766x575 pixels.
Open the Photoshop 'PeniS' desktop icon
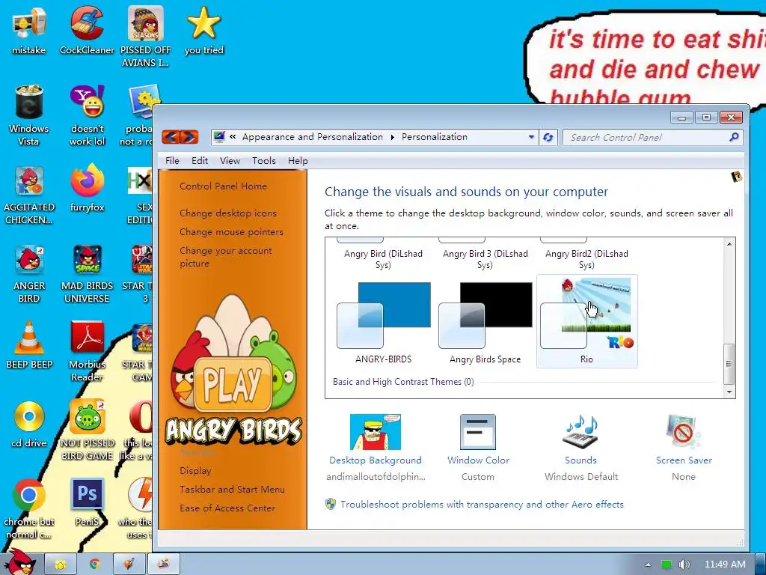pos(87,502)
